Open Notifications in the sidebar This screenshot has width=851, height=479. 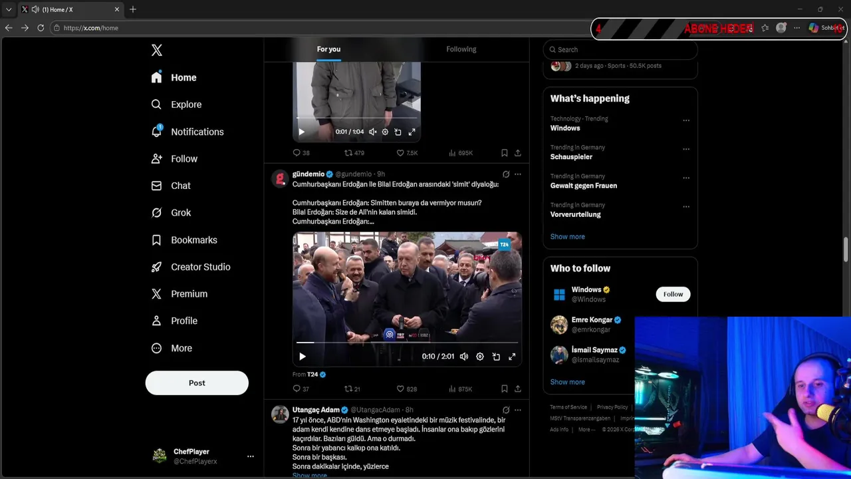[x=187, y=132]
